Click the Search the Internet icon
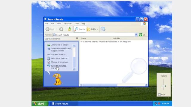The height and width of the screenshot is (107, 191). coord(49,58)
